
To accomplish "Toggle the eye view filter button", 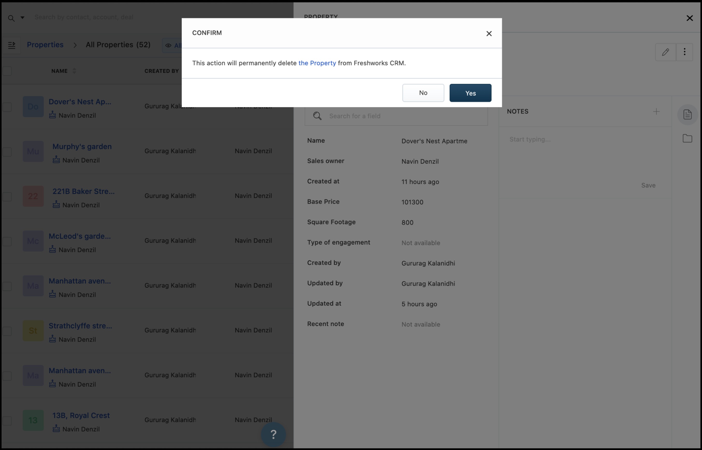I will click(x=172, y=45).
